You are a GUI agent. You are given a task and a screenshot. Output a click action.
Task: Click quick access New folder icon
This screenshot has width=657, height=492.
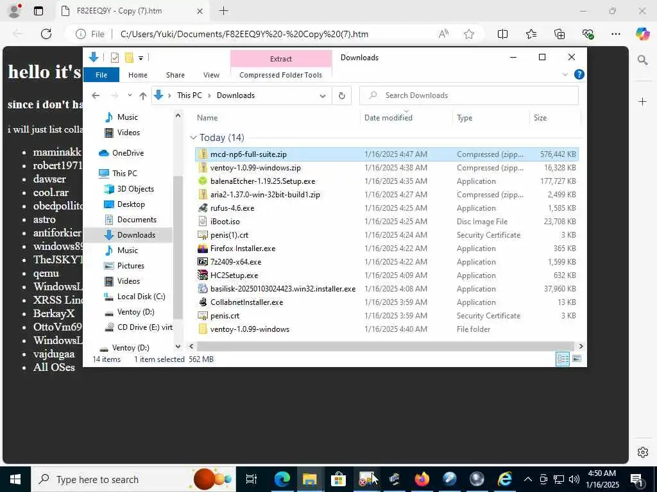tap(129, 58)
